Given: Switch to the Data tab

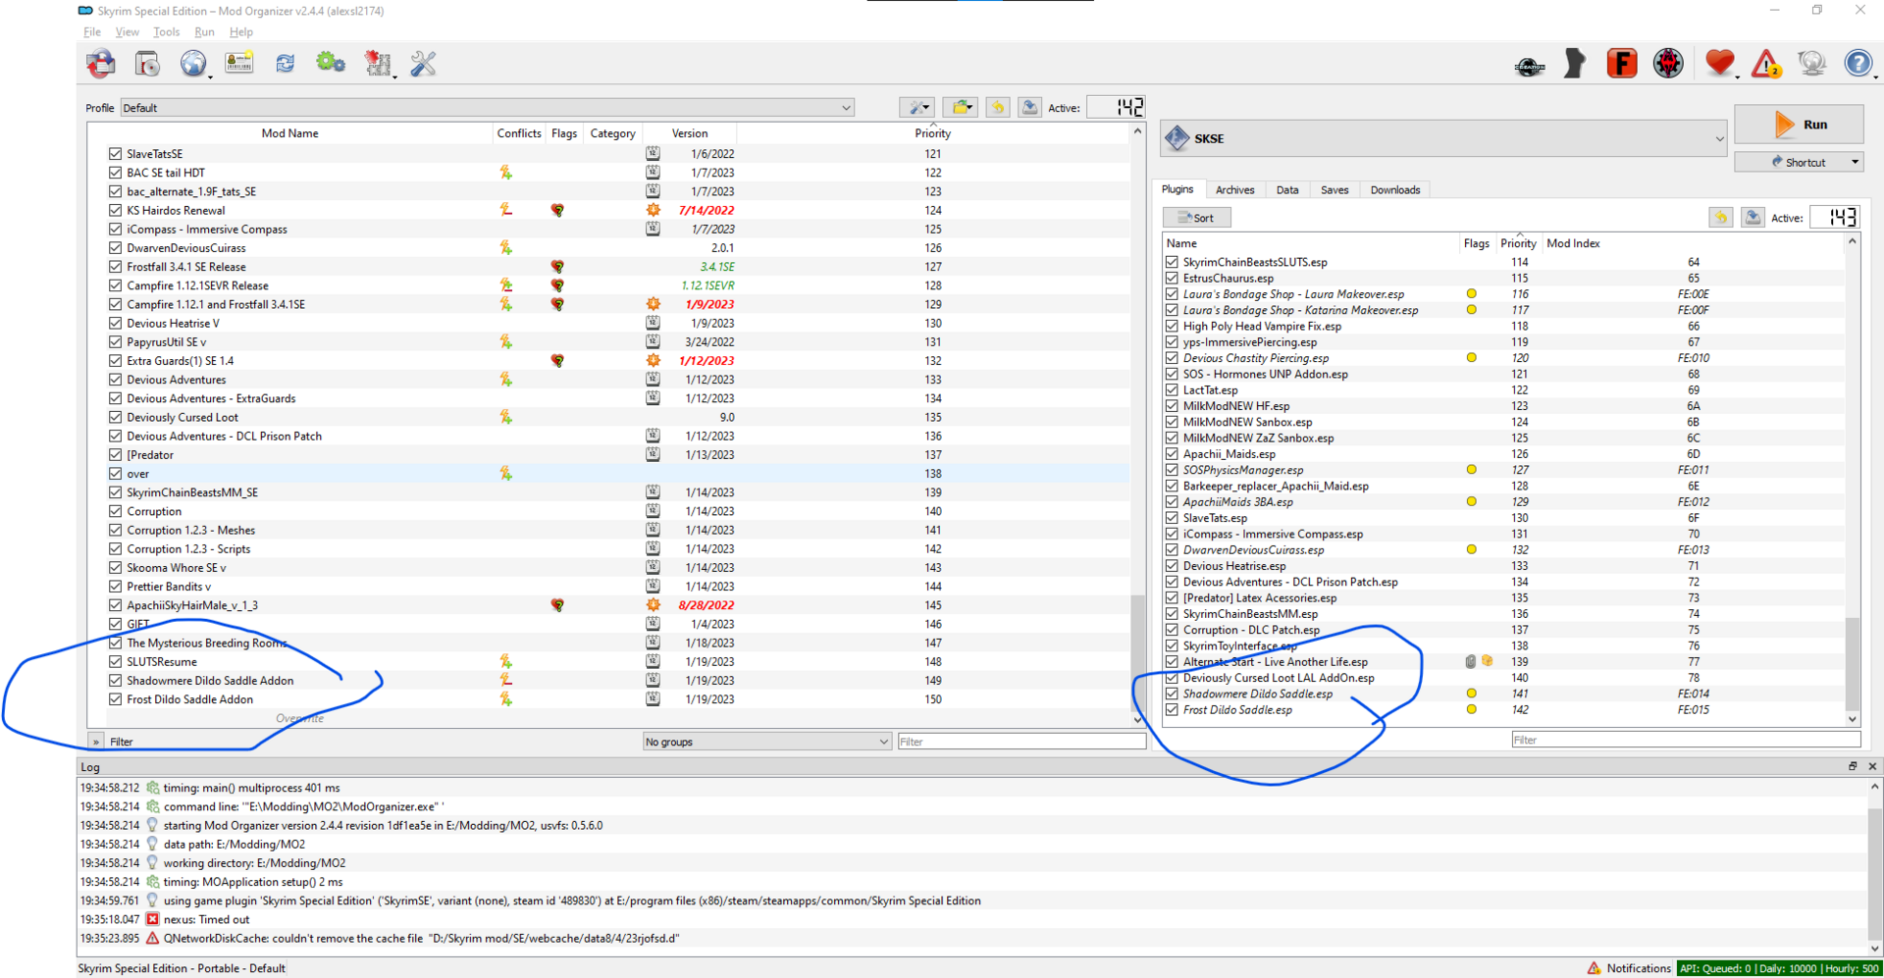Looking at the screenshot, I should coord(1287,190).
